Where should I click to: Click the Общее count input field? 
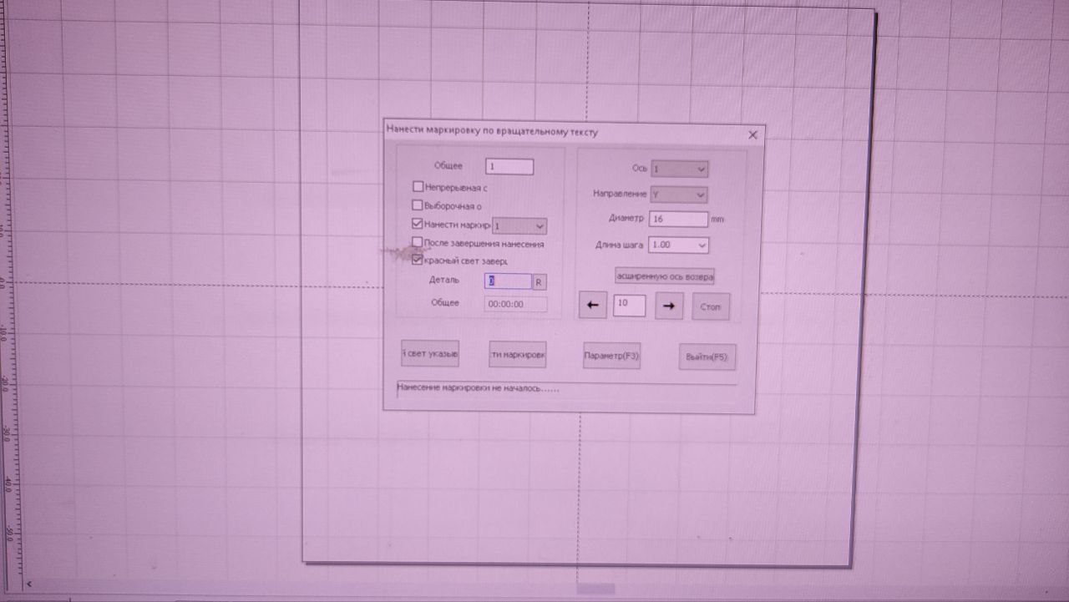[x=509, y=167]
